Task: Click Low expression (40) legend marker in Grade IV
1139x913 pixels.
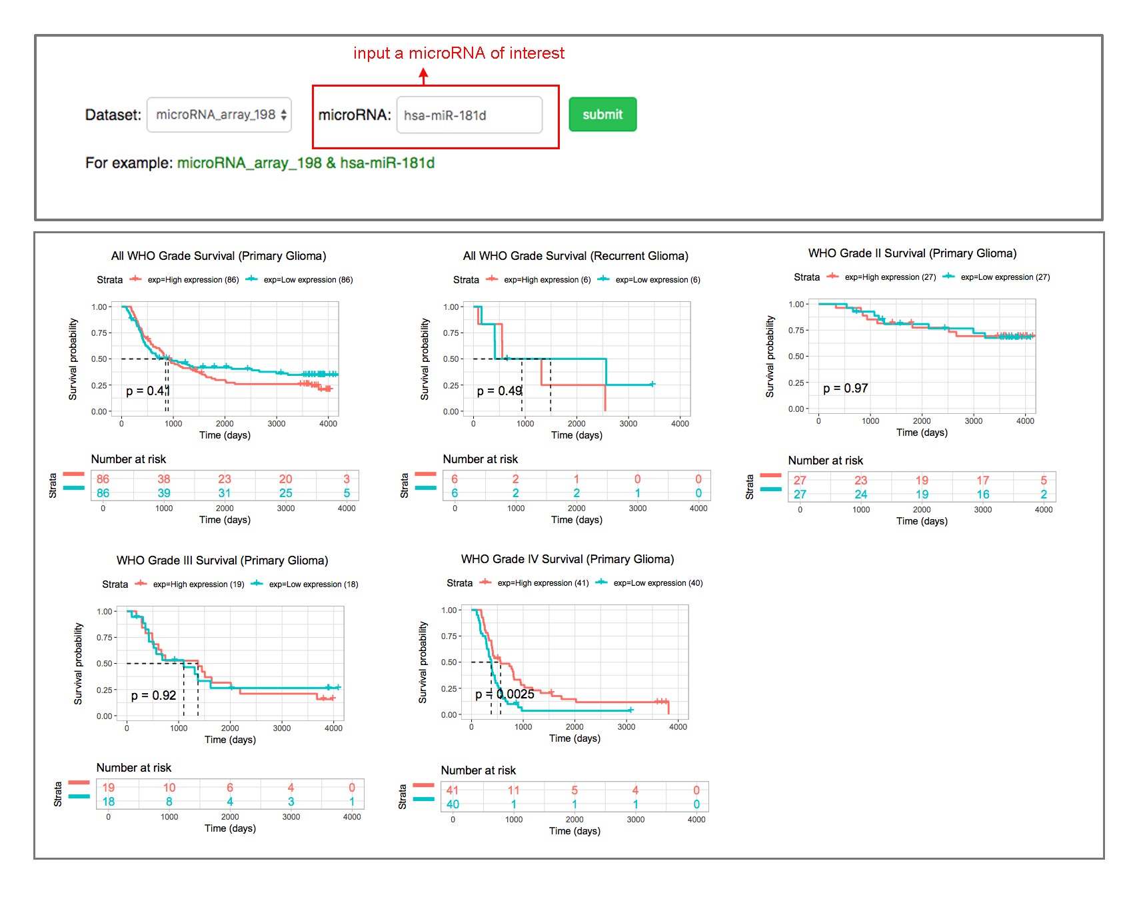Action: tap(602, 582)
